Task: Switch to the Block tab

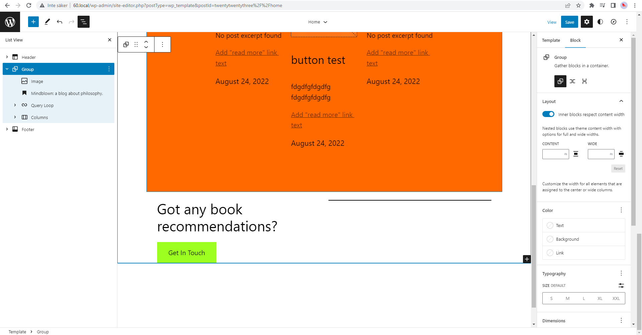Action: (575, 40)
